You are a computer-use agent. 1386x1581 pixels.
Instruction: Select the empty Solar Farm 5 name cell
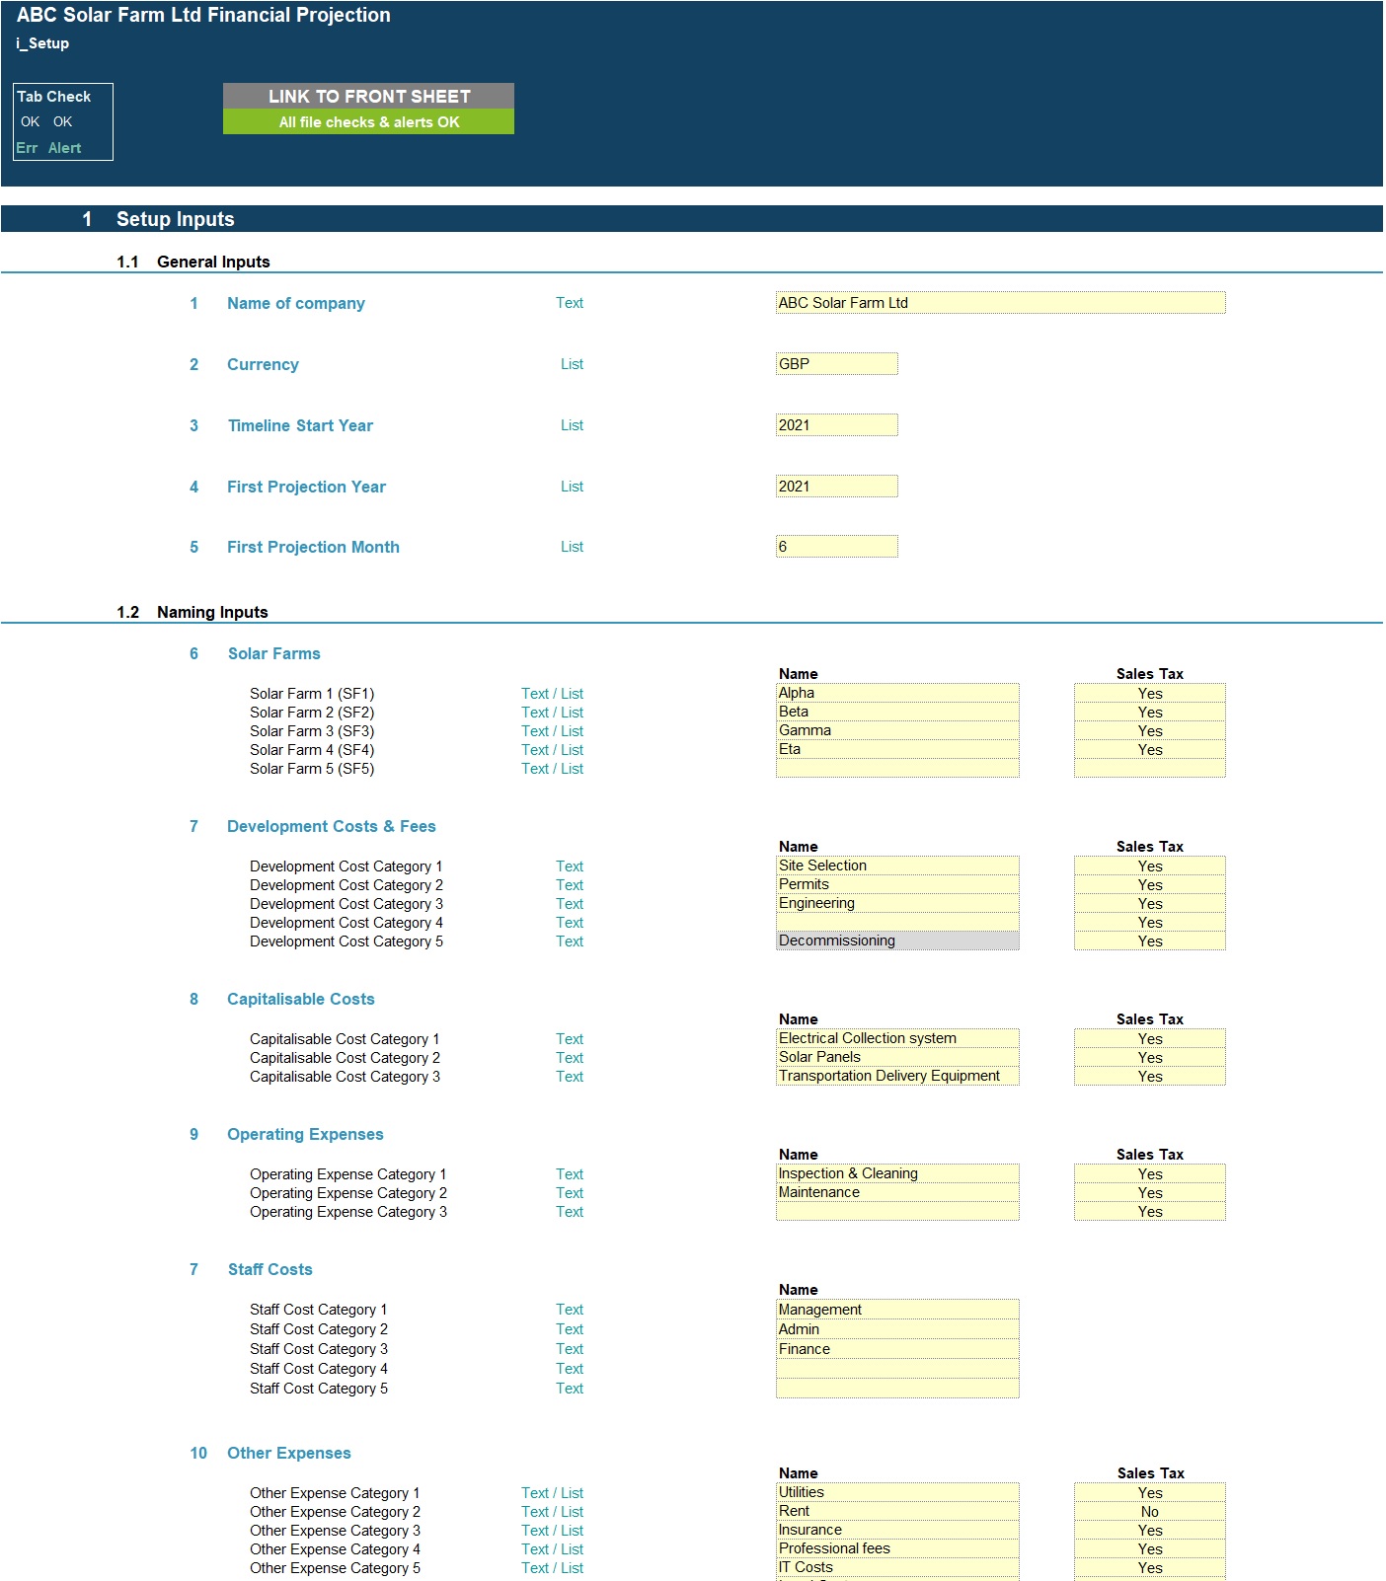(x=897, y=768)
